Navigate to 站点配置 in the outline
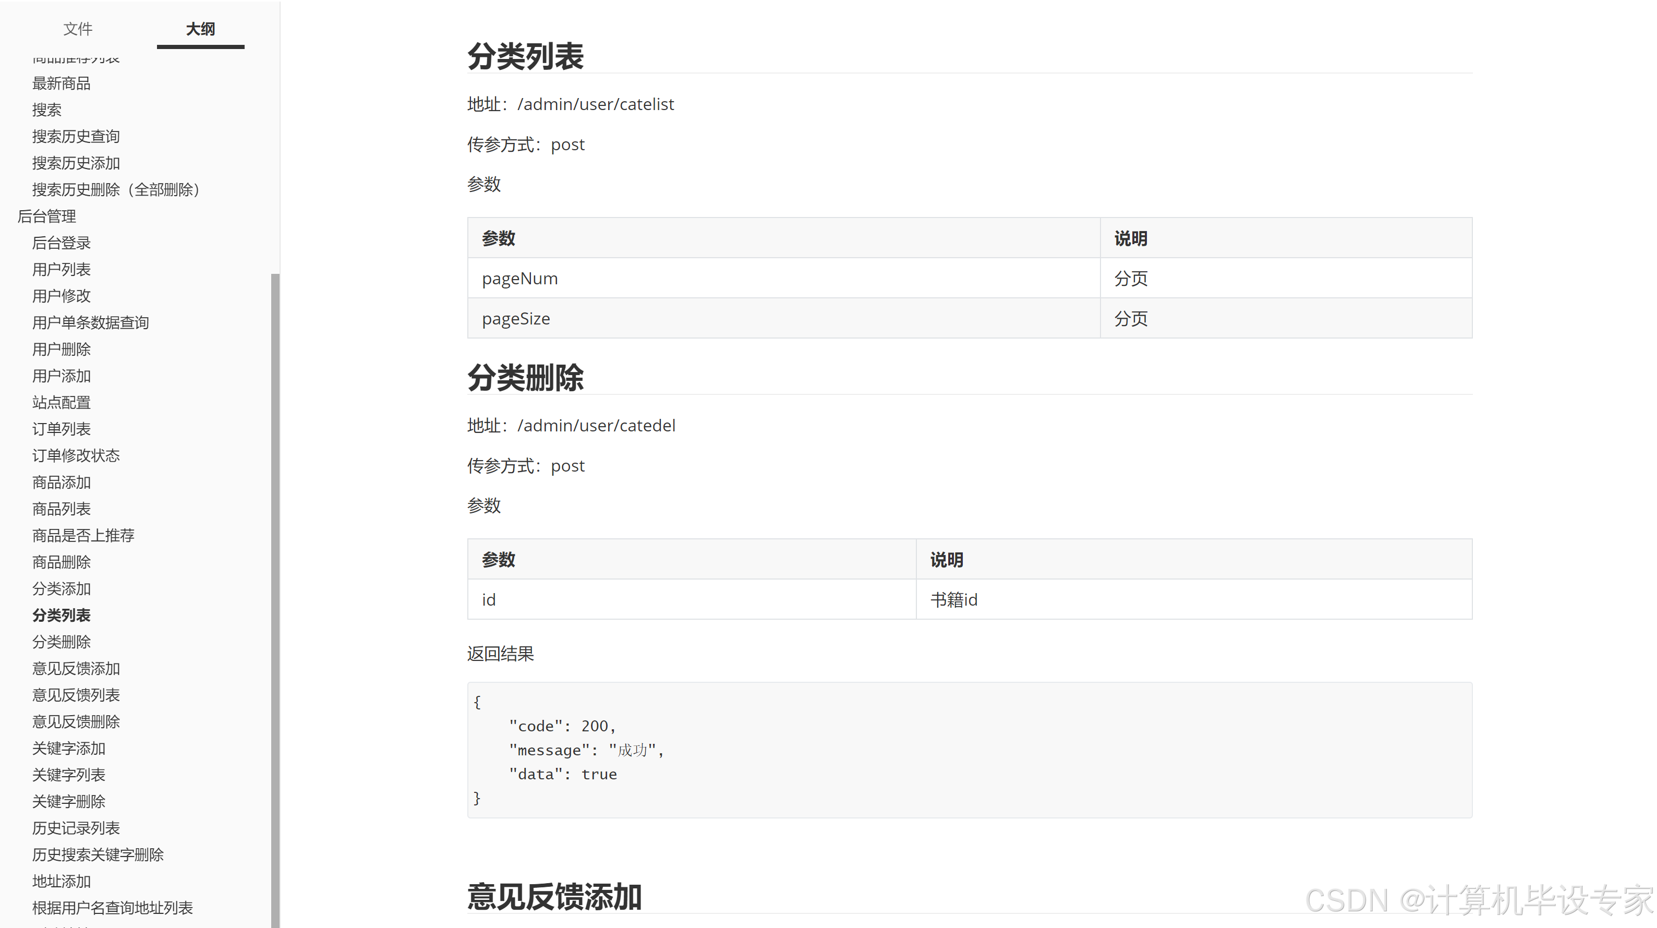1657x928 pixels. tap(61, 402)
